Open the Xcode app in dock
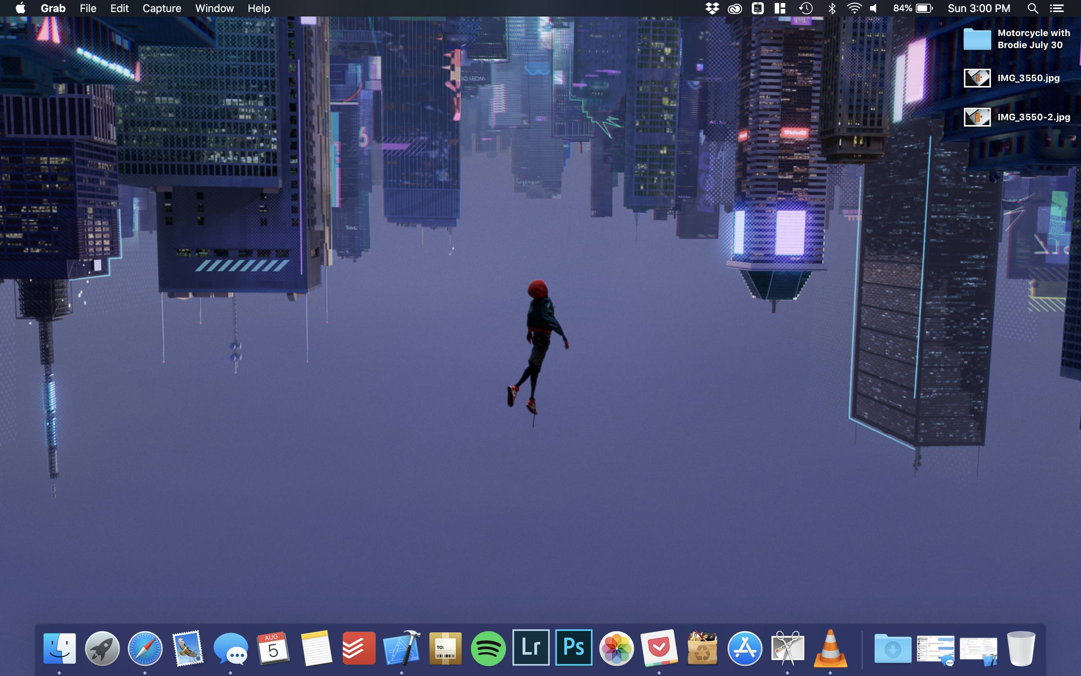This screenshot has width=1081, height=676. click(402, 648)
